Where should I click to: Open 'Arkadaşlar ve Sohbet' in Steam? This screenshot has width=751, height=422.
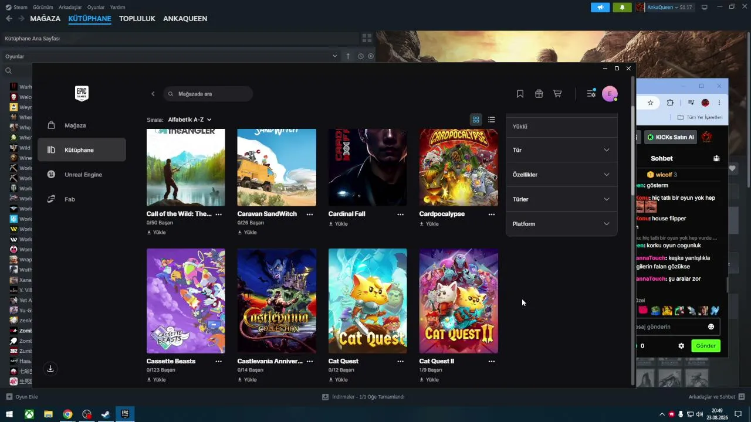(717, 397)
